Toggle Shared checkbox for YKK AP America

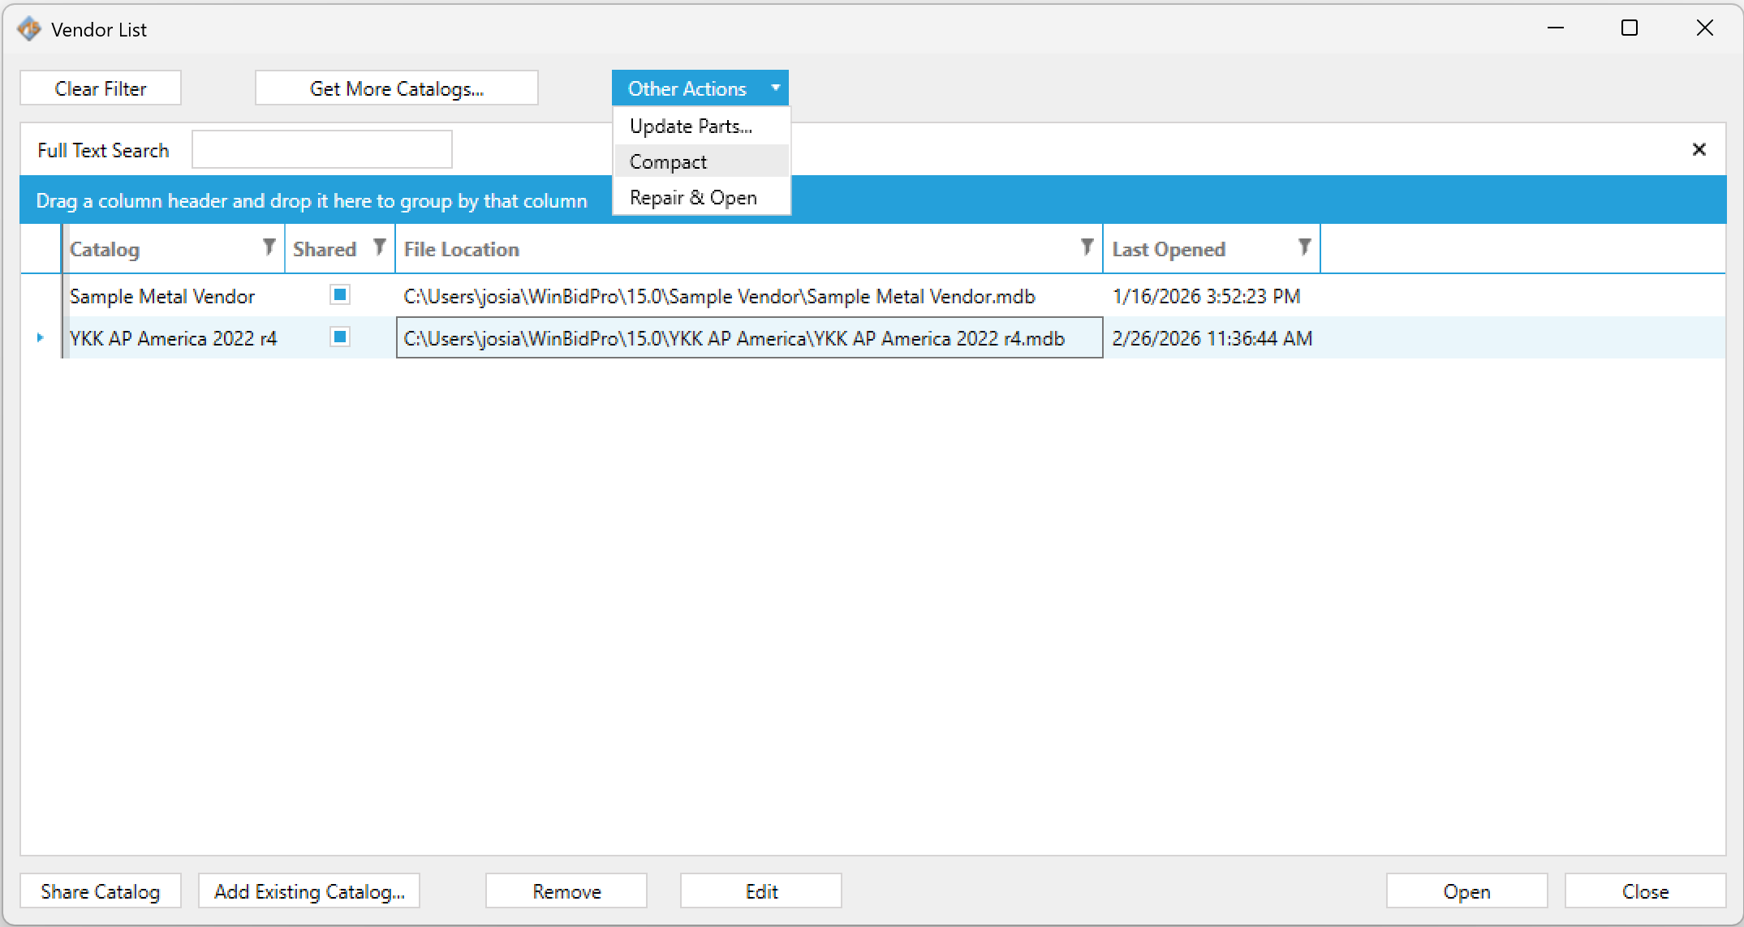click(x=340, y=337)
